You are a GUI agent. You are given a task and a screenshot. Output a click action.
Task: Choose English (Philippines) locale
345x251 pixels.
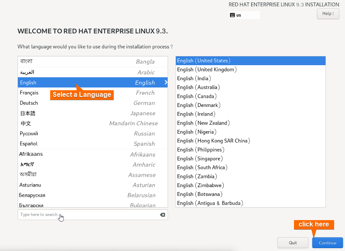click(x=250, y=150)
